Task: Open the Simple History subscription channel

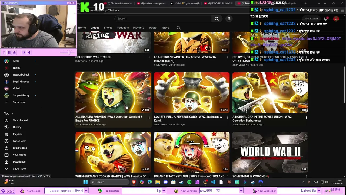Action: (x=21, y=95)
